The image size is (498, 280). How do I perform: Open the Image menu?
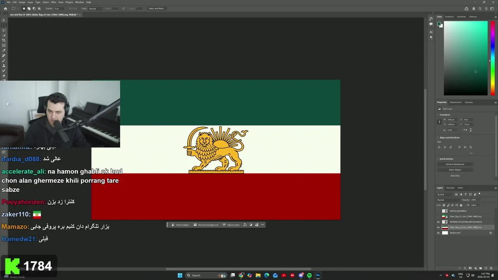pos(22,2)
